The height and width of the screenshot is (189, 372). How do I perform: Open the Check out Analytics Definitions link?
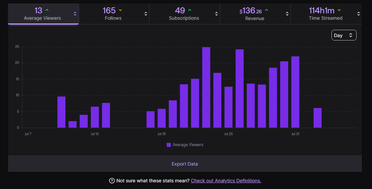click(x=226, y=181)
